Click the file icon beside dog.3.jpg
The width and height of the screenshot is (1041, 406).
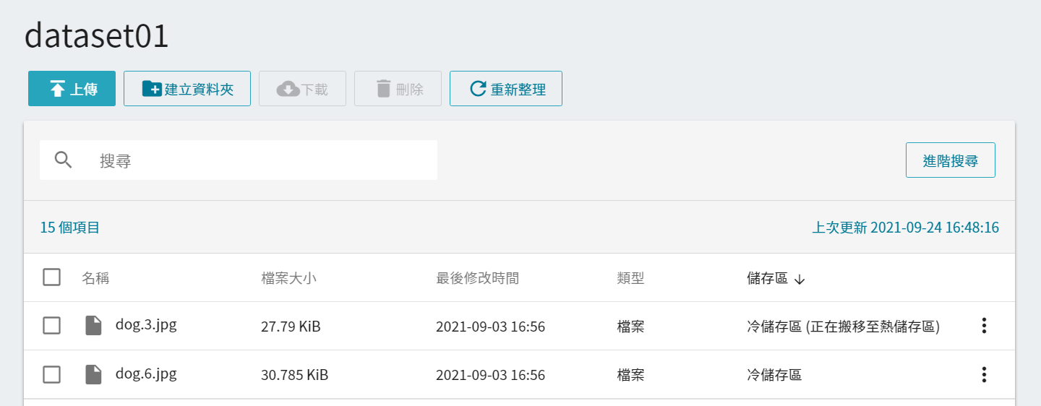click(93, 326)
